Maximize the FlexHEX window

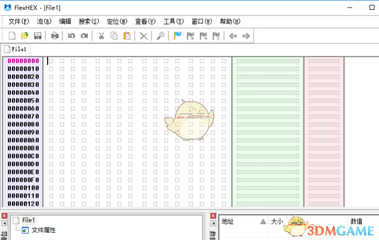tap(372, 8)
